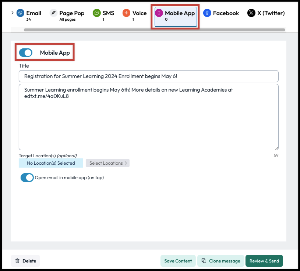Image resolution: width=300 pixels, height=271 pixels.
Task: Click the black X (Twitter) icon
Action: (x=251, y=13)
